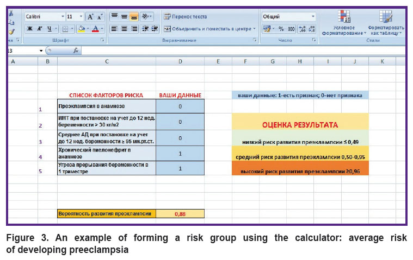Select СПИСОК ФАКТОРОВ РИСКА header cell
The width and height of the screenshot is (413, 260).
(x=107, y=96)
